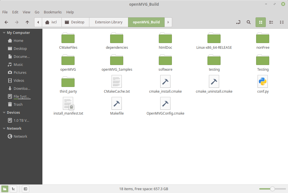
Task: Open the Makefile
Action: coord(117,103)
